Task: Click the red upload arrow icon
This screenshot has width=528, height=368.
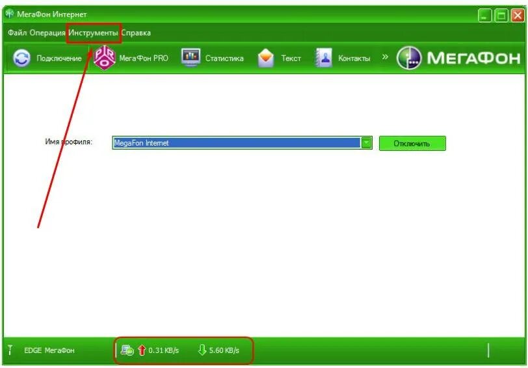Action: [x=142, y=350]
